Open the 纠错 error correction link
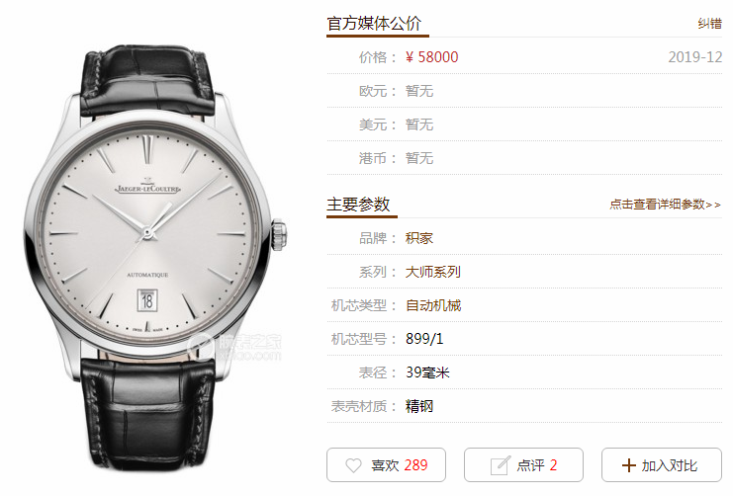The height and width of the screenshot is (496, 733). pyautogui.click(x=709, y=24)
